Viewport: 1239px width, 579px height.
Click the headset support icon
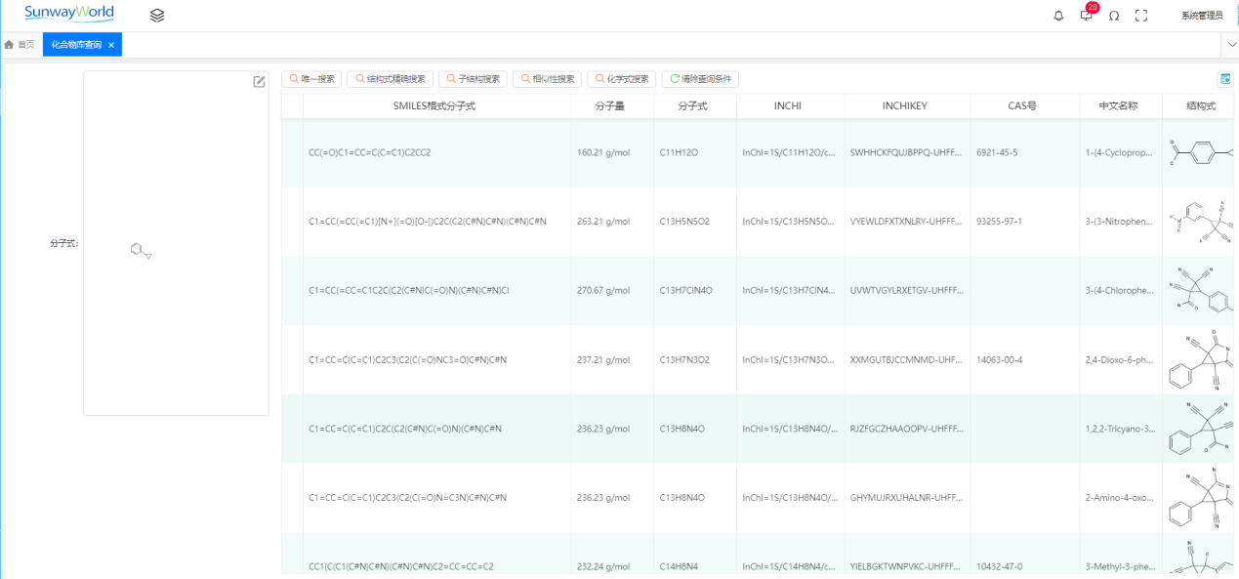[1113, 16]
